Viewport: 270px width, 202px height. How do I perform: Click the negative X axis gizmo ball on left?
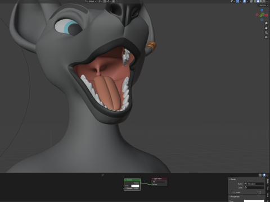pyautogui.click(x=257, y=15)
